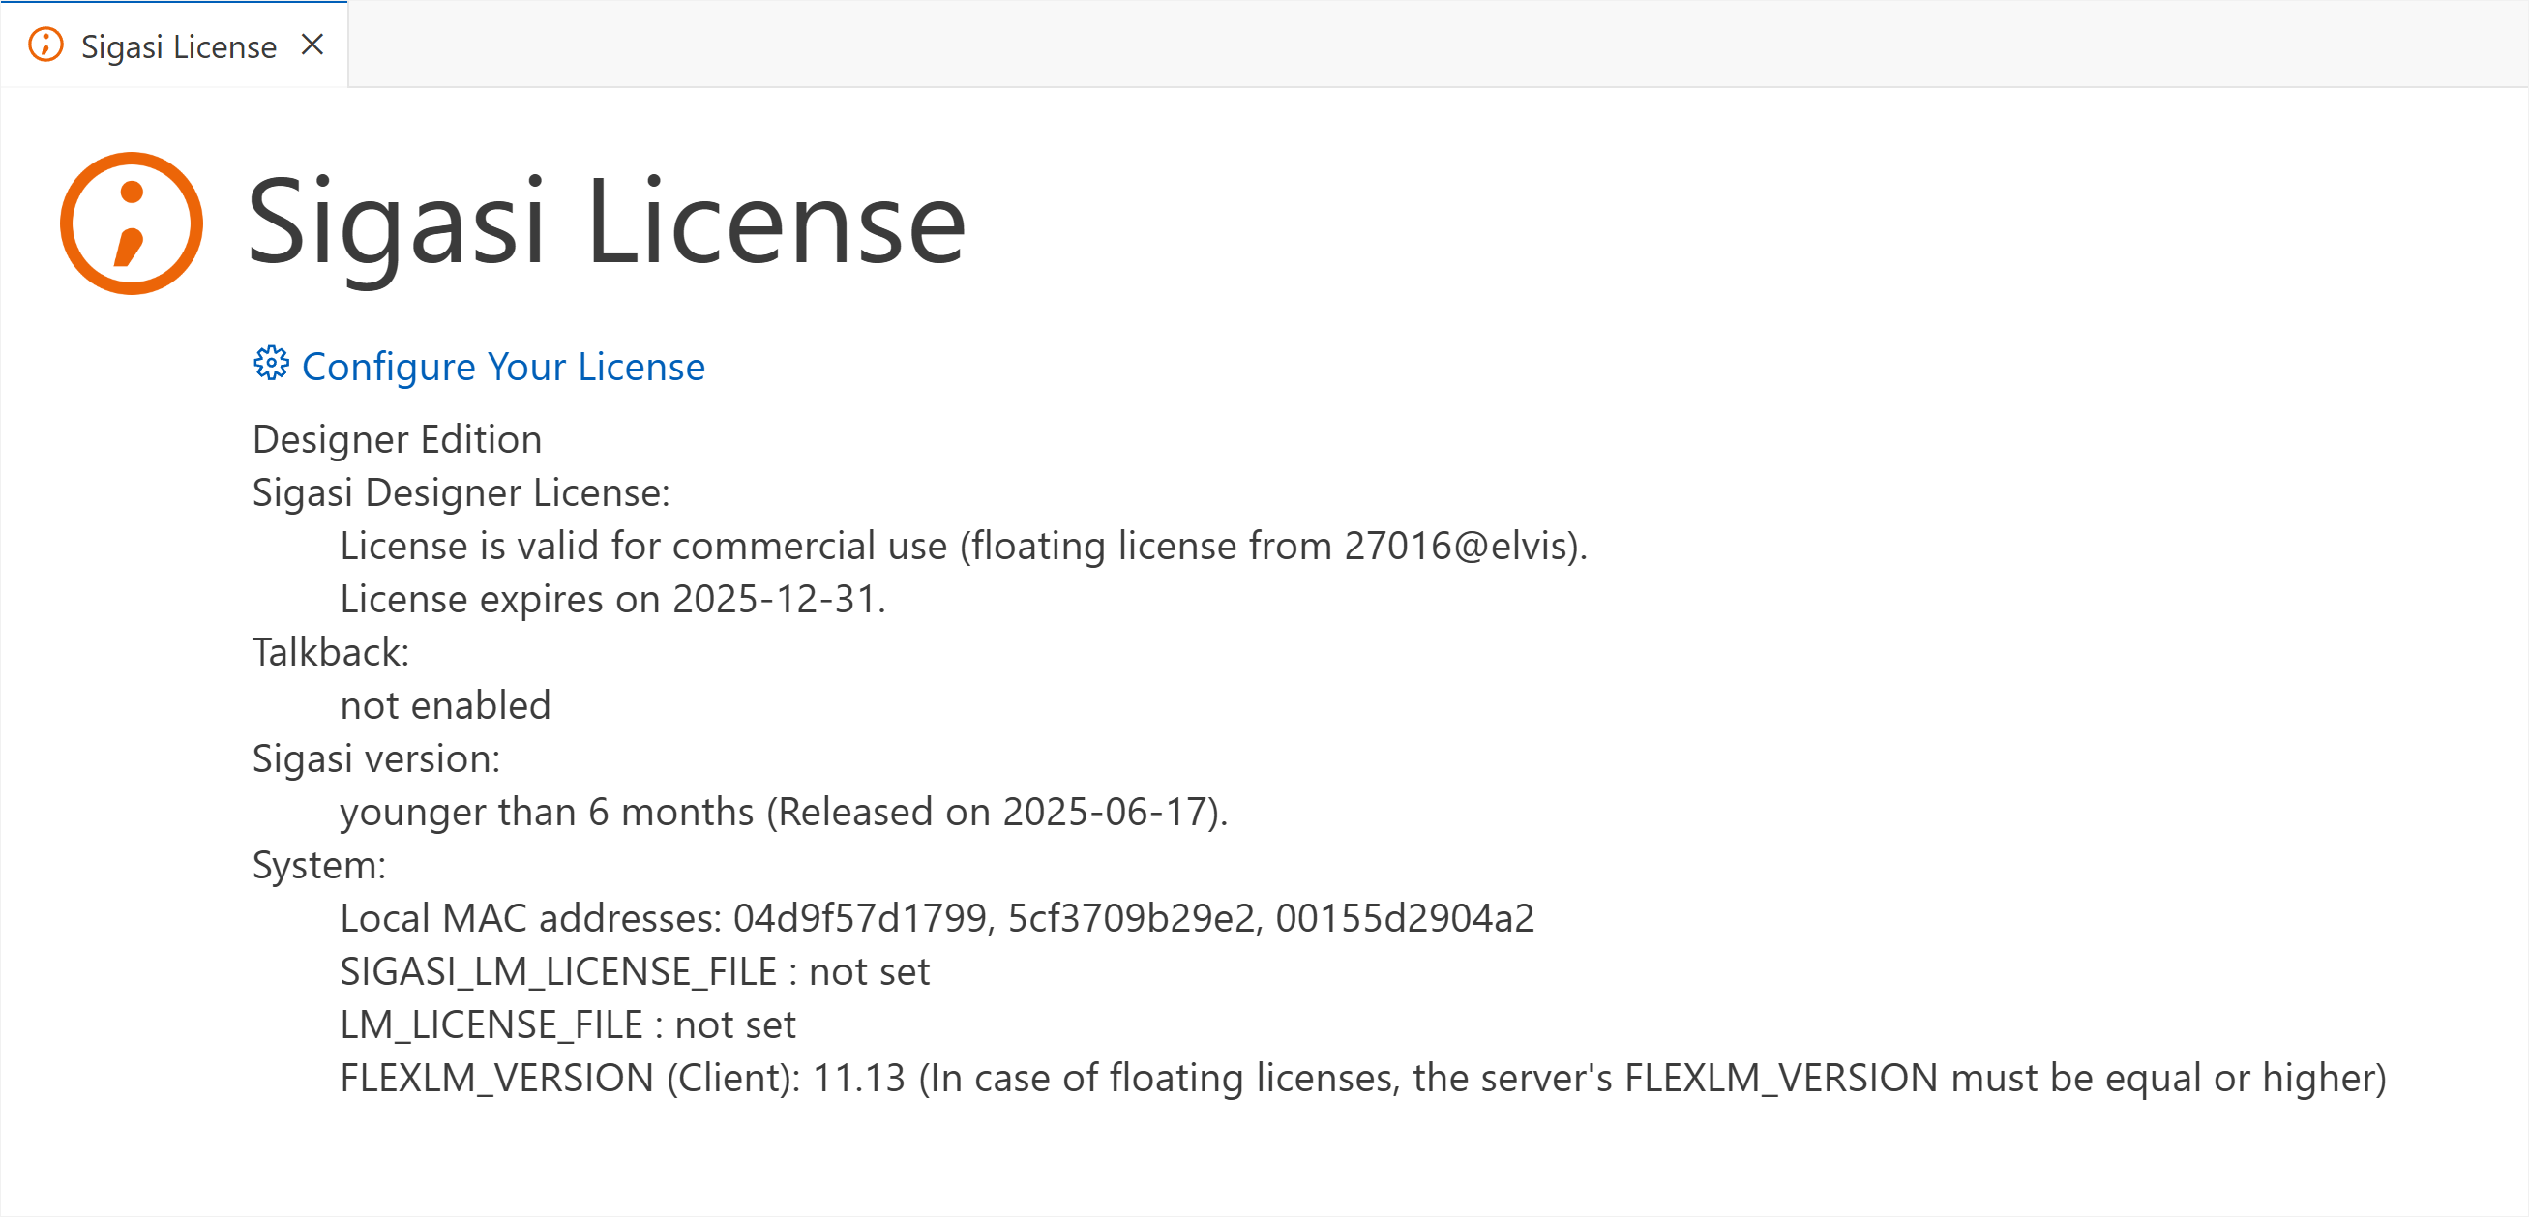Click the Sigasi icon in the tab

pyautogui.click(x=45, y=45)
